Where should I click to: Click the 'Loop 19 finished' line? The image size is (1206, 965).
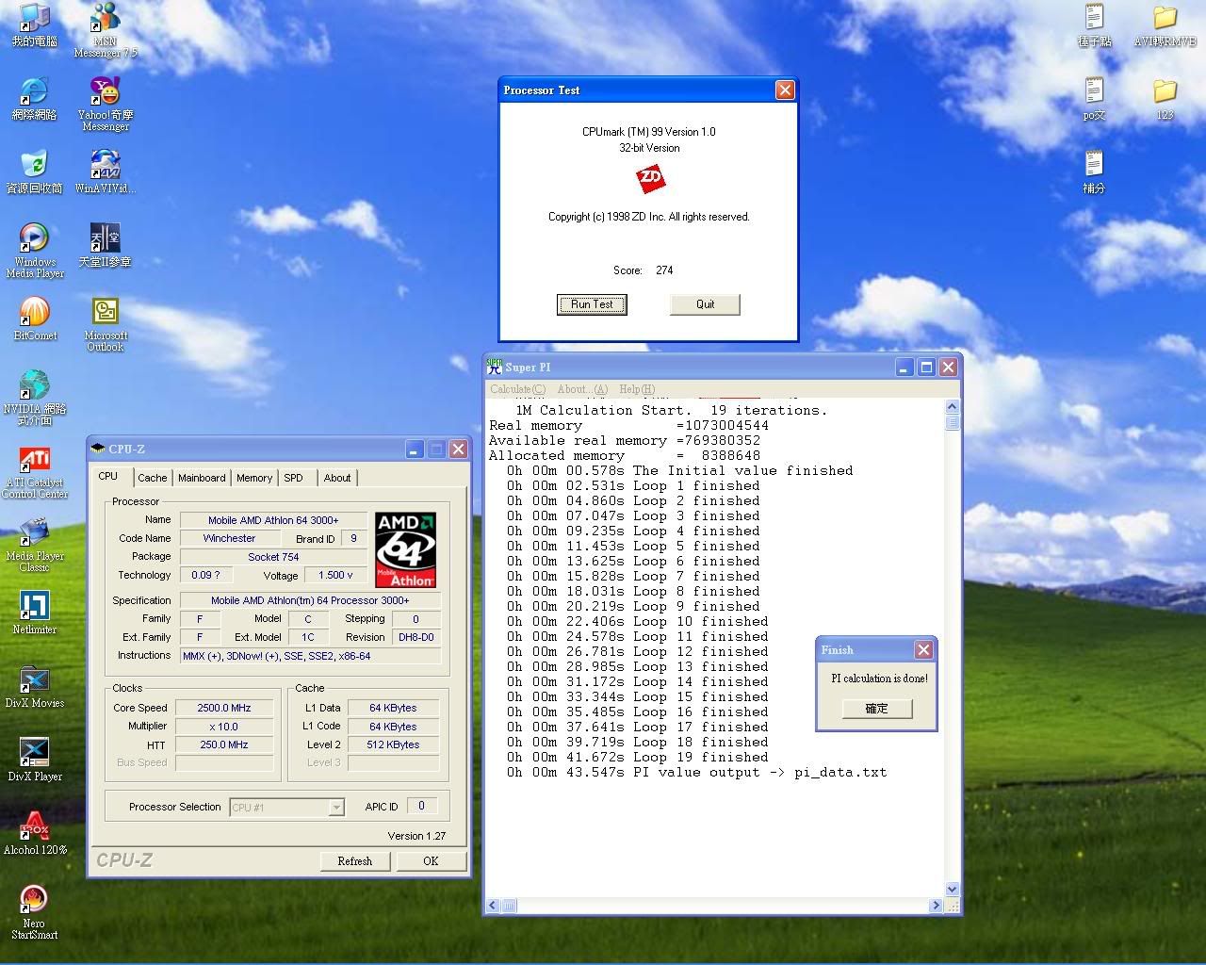tap(638, 757)
